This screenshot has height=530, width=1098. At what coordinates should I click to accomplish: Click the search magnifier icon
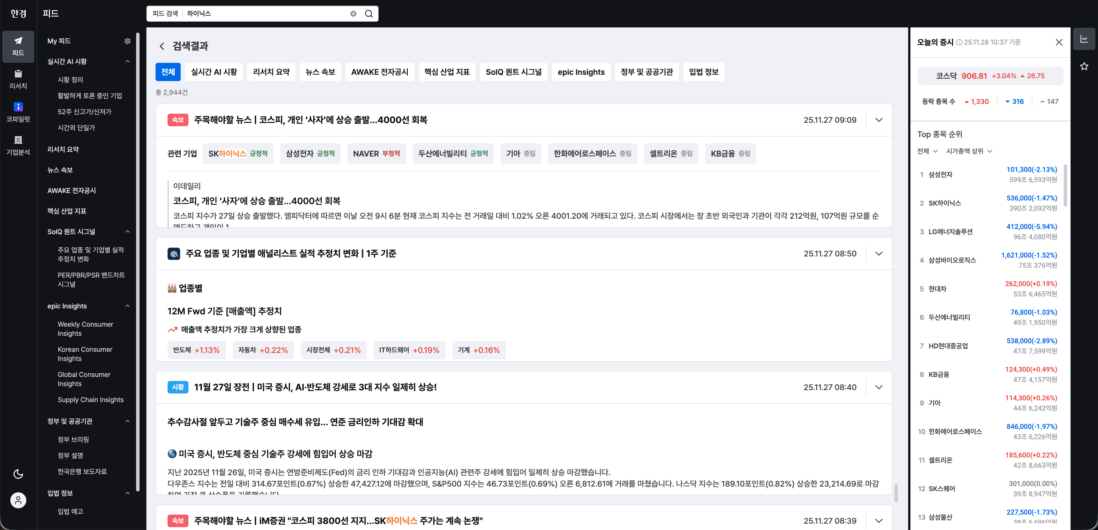pos(368,13)
